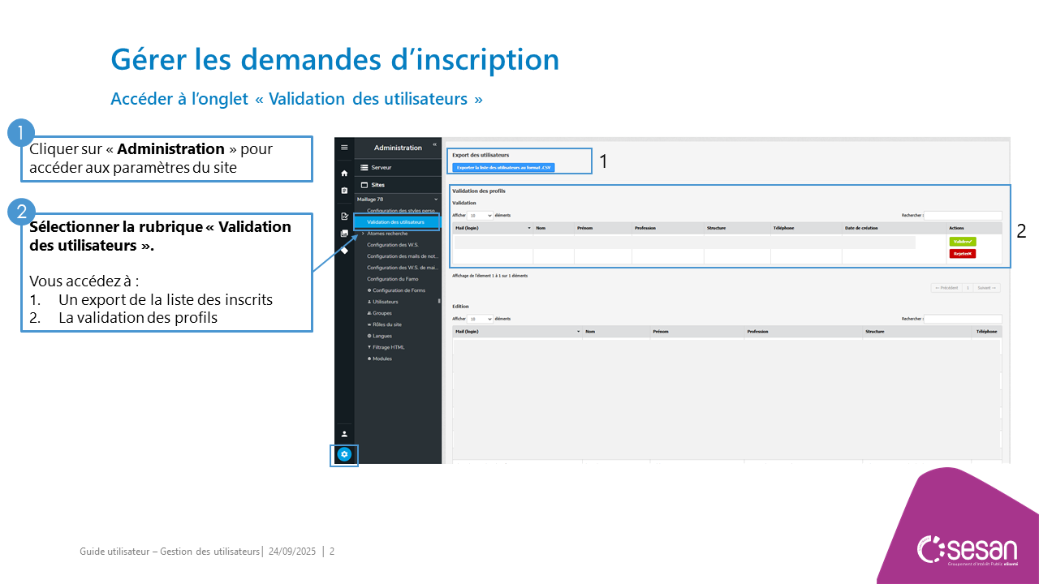This screenshot has width=1039, height=584.
Task: Click the image gallery icon in sidebar
Action: point(344,234)
